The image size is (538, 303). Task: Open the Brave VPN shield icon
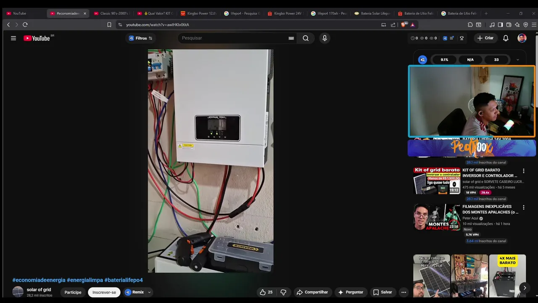click(x=525, y=25)
